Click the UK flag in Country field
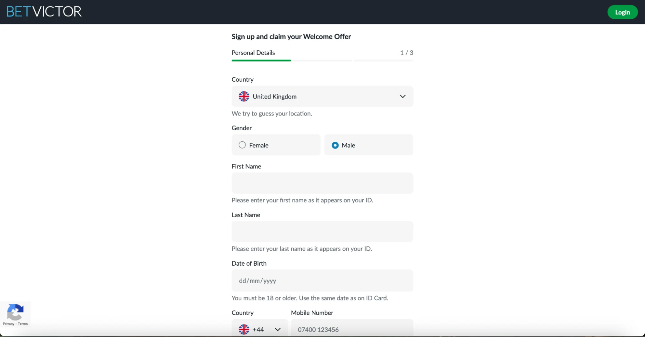This screenshot has height=337, width=645. (x=244, y=97)
